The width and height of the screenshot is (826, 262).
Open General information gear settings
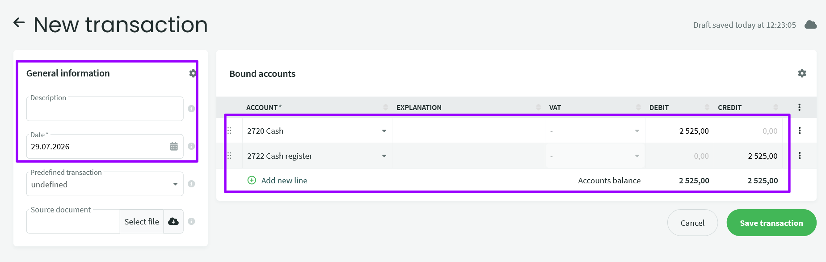point(193,73)
